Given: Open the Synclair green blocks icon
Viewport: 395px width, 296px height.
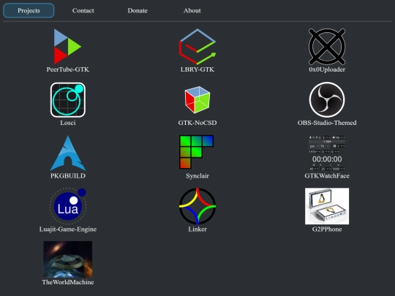Looking at the screenshot, I should point(197,152).
